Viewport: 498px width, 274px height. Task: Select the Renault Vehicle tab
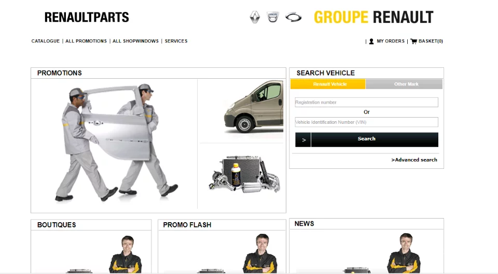click(328, 84)
